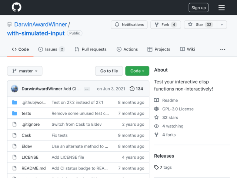Click the repository book icon beside DarwinAwardWinner
The width and height of the screenshot is (237, 178).
point(9,24)
